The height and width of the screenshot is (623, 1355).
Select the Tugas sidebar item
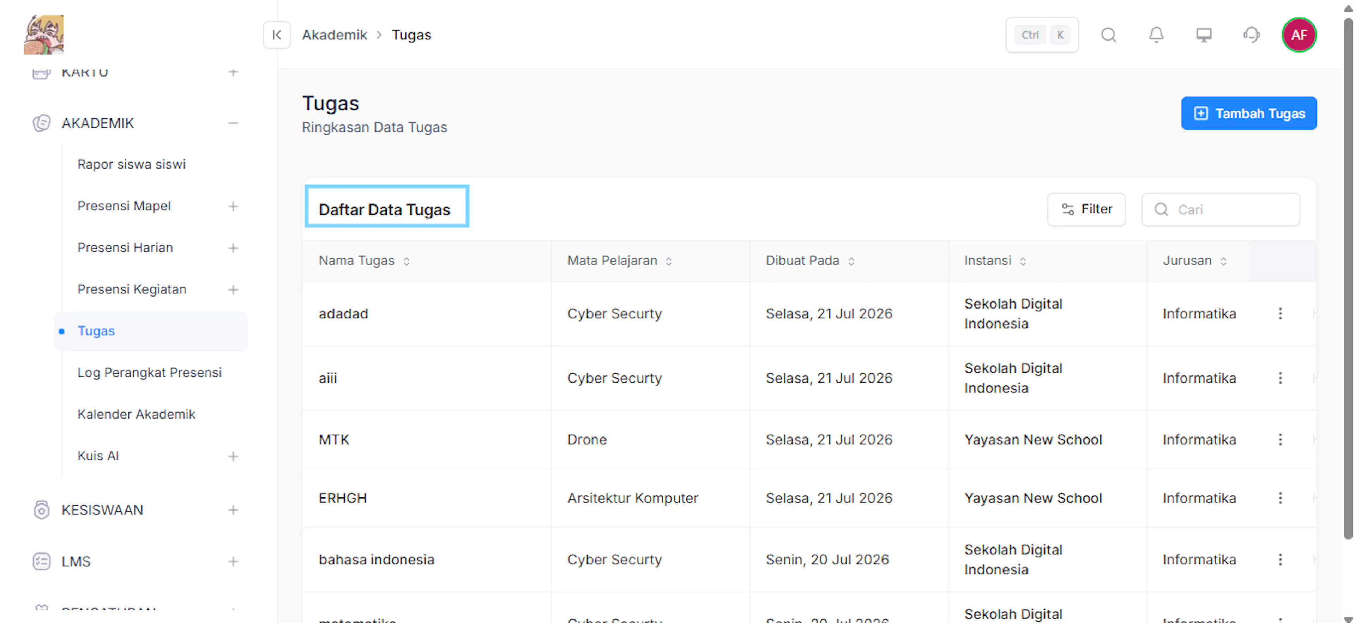pyautogui.click(x=150, y=331)
